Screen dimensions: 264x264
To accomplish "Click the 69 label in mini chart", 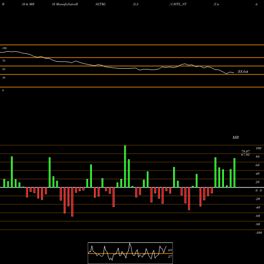I will [x=170, y=250].
